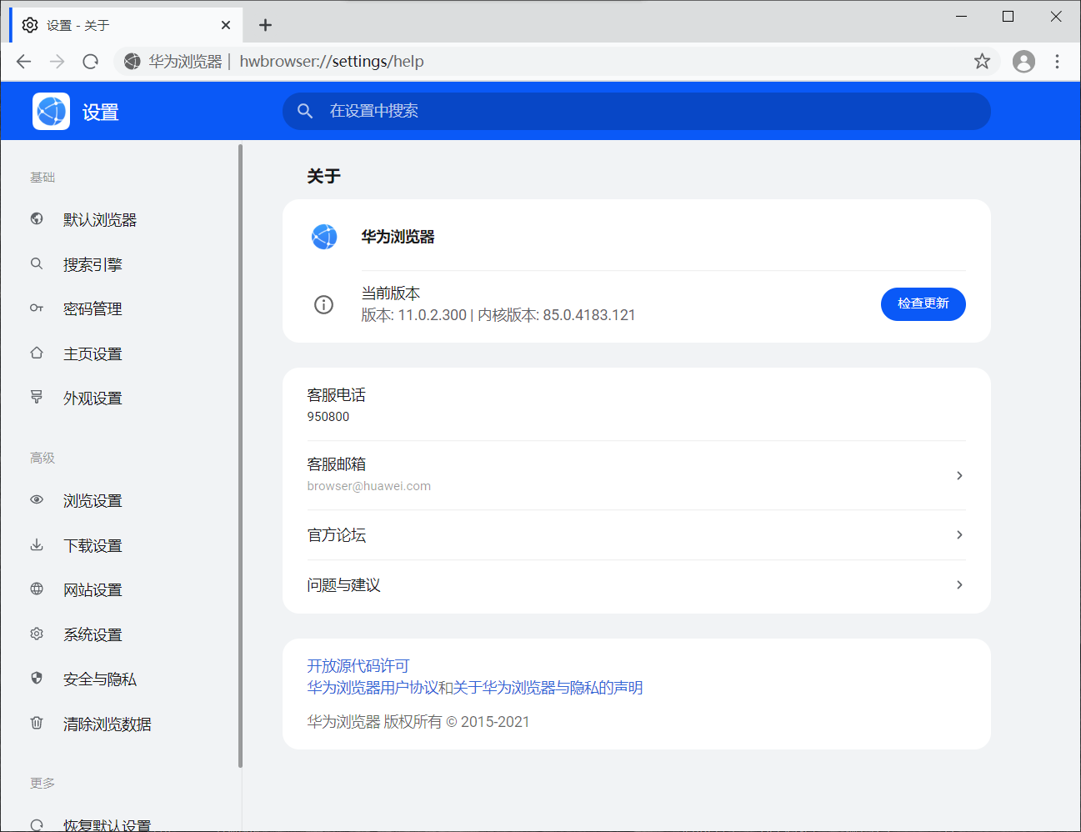Click the 官方论坛 label
Image resolution: width=1081 pixels, height=832 pixels.
(337, 534)
